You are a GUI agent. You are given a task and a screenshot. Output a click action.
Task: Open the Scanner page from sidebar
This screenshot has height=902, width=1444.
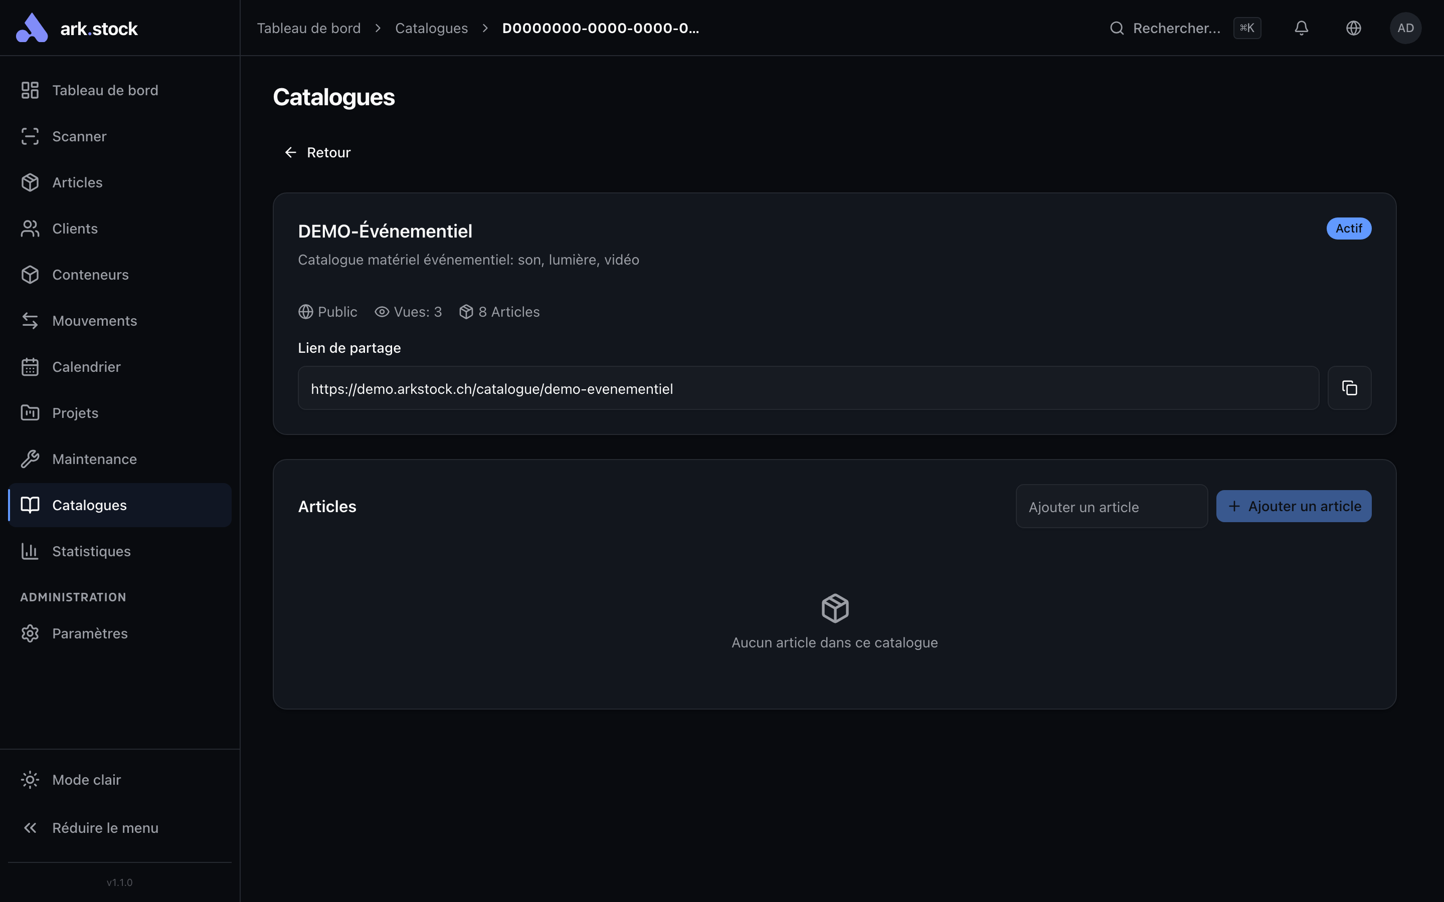pyautogui.click(x=120, y=137)
